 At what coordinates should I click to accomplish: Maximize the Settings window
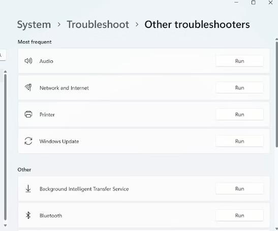click(x=254, y=3)
